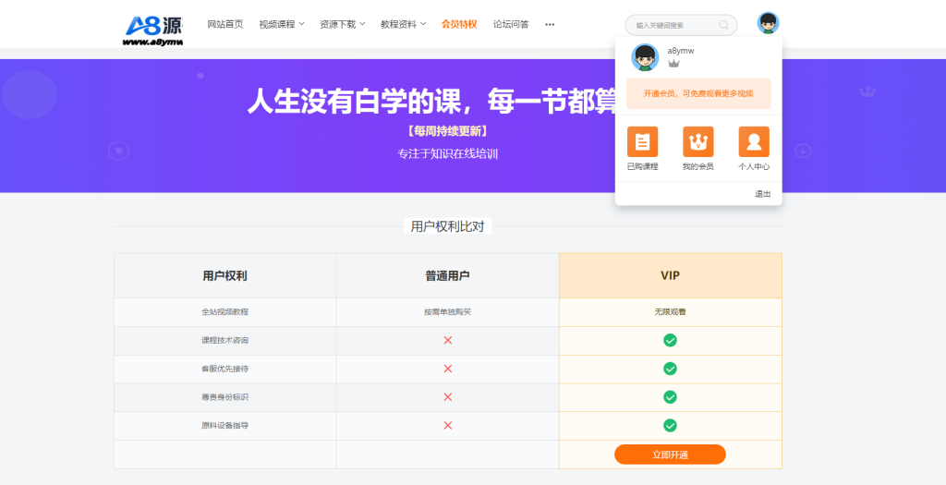
Task: Click the 全站视频教程 row label
Action: [225, 312]
